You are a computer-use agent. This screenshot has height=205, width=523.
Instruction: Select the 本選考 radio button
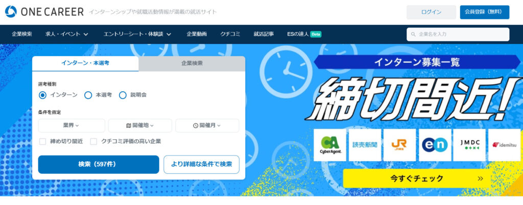[88, 95]
